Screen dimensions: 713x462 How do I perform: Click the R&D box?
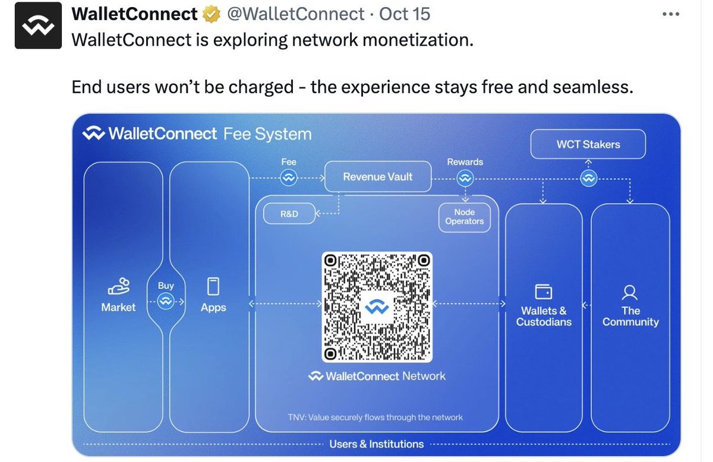pyautogui.click(x=289, y=214)
